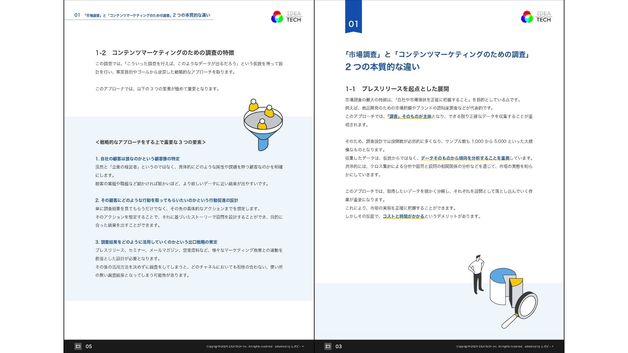628x353 pixels.
Task: Click heading 1-2 コンテンツマーケティングのための調査の特徴
Action: pos(165,53)
